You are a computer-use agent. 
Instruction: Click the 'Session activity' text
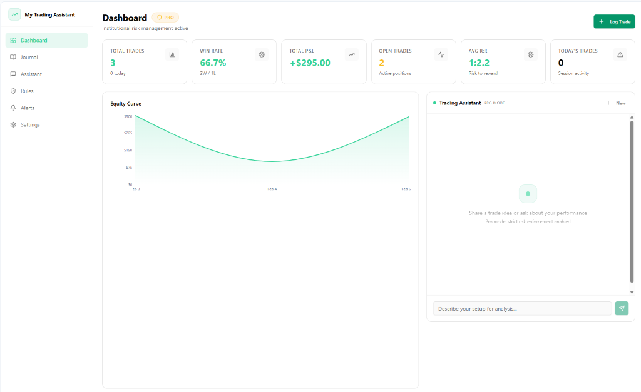point(573,74)
